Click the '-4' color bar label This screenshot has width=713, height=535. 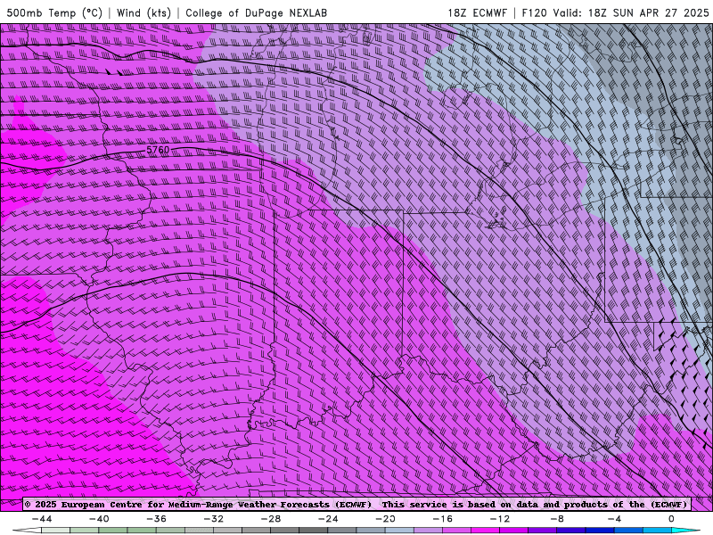614,519
